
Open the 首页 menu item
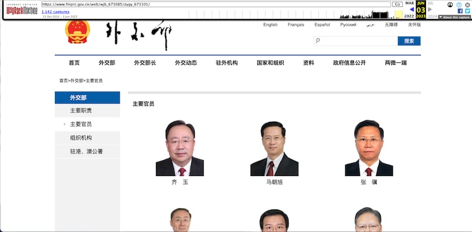[74, 63]
